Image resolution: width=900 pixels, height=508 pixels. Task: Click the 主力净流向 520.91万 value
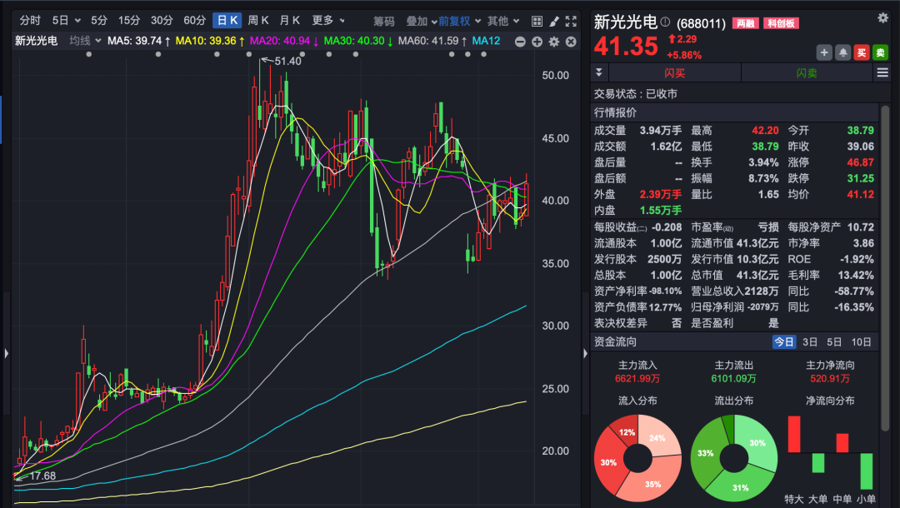829,378
